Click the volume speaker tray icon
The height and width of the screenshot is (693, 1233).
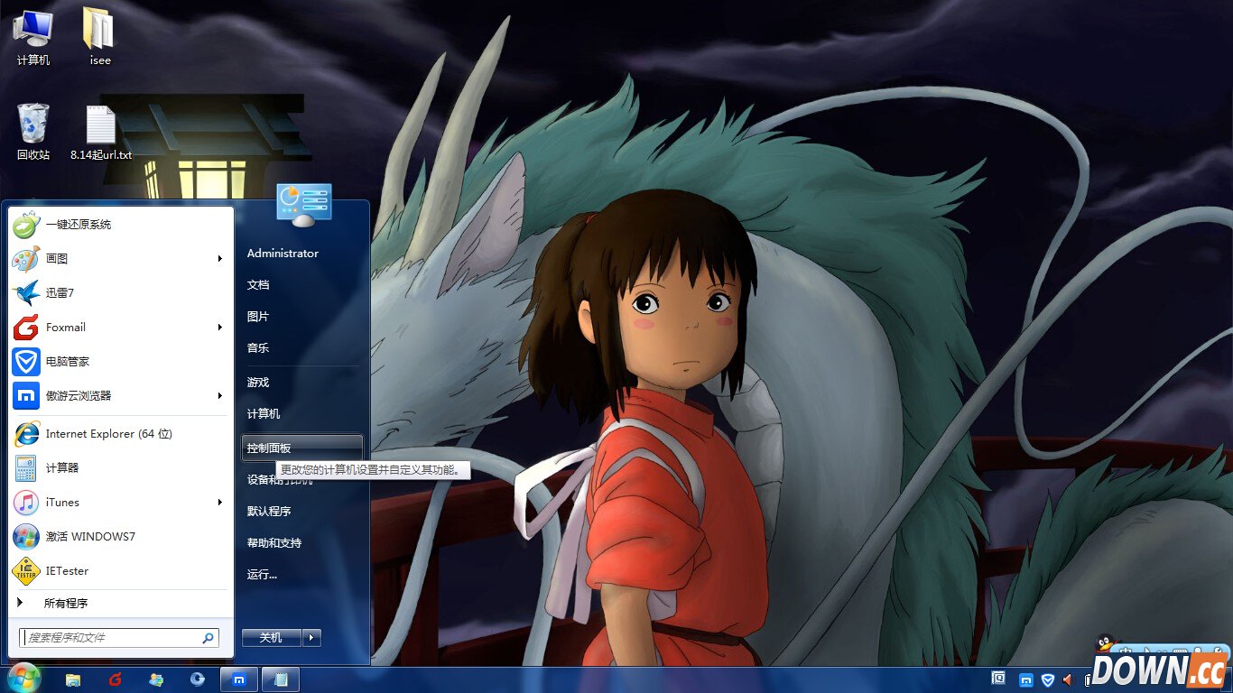pyautogui.click(x=1069, y=679)
